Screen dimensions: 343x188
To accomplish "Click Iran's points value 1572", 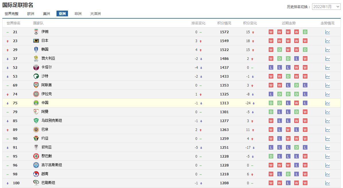I will tap(224, 32).
